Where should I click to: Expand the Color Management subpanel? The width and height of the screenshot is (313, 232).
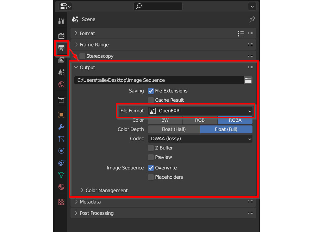coord(106,190)
